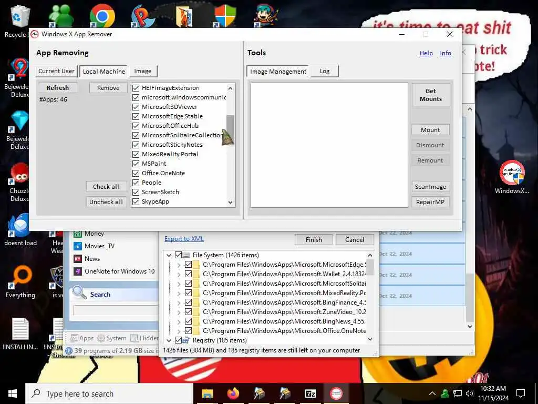This screenshot has height=404, width=538.
Task: Select Money app icon in uninstaller list
Action: pos(78,234)
